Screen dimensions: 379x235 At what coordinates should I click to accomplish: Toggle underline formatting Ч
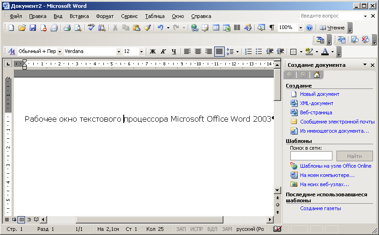[174, 52]
